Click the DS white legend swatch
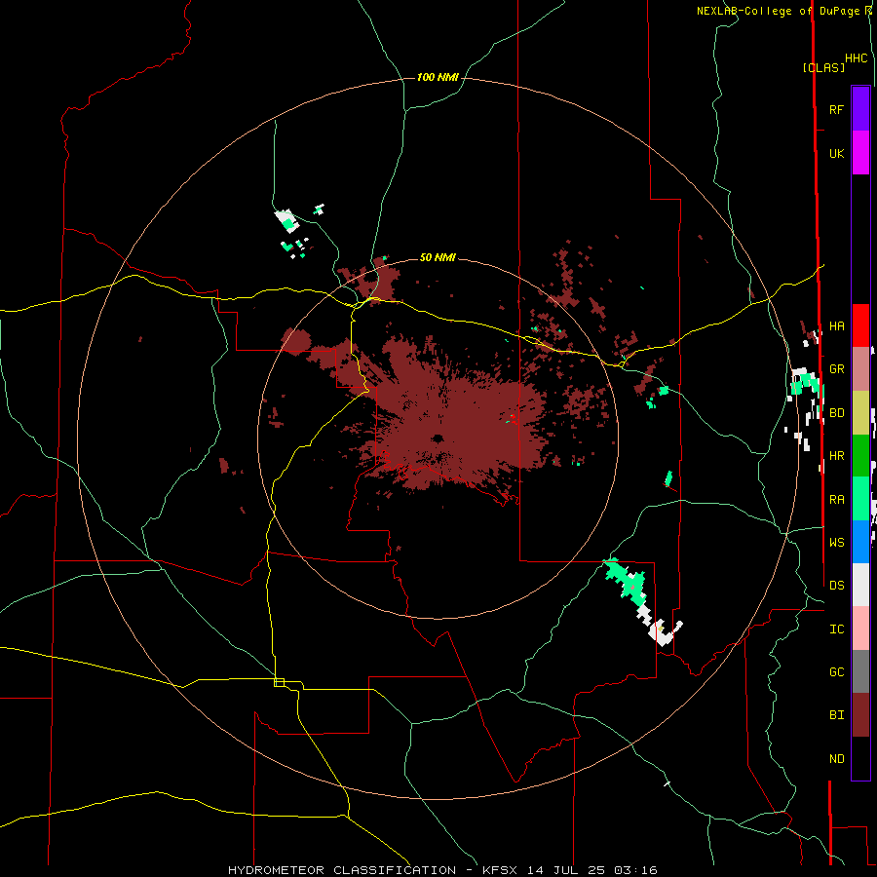 [x=860, y=585]
